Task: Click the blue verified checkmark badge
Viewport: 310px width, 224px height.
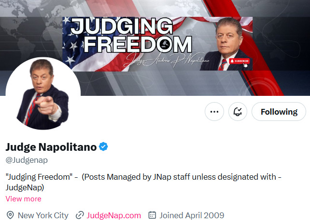Action: click(103, 147)
